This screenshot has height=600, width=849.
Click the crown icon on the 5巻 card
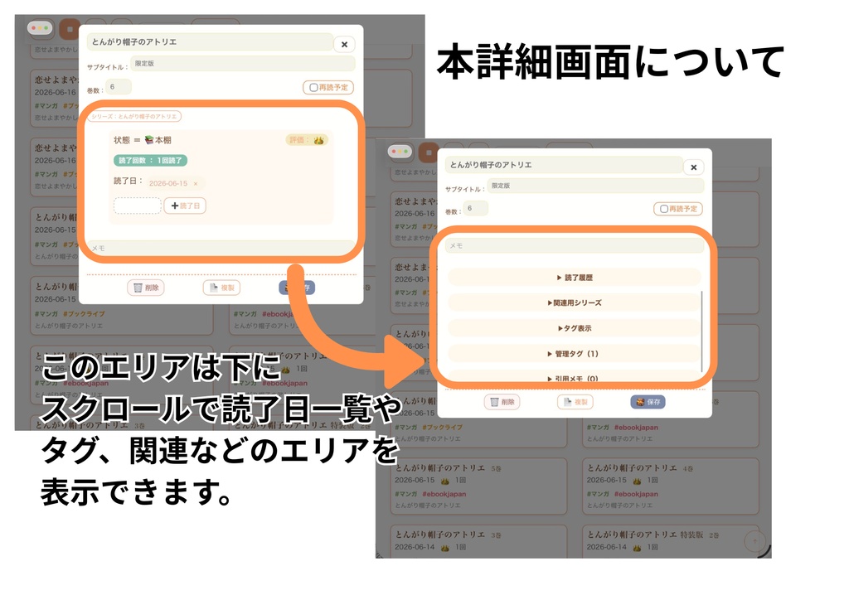point(444,481)
